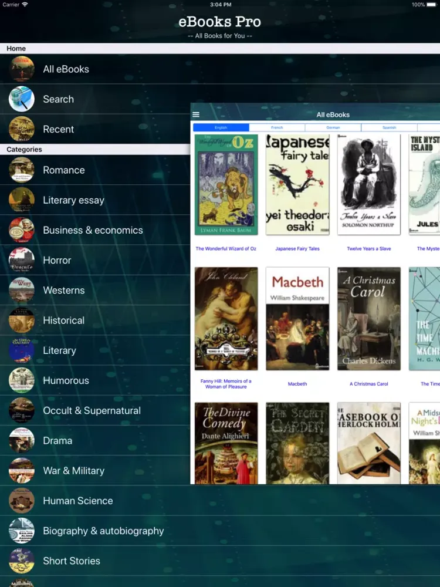Open the Casebook of Sherlock Holmes cover
440x587 pixels.
coord(369,443)
